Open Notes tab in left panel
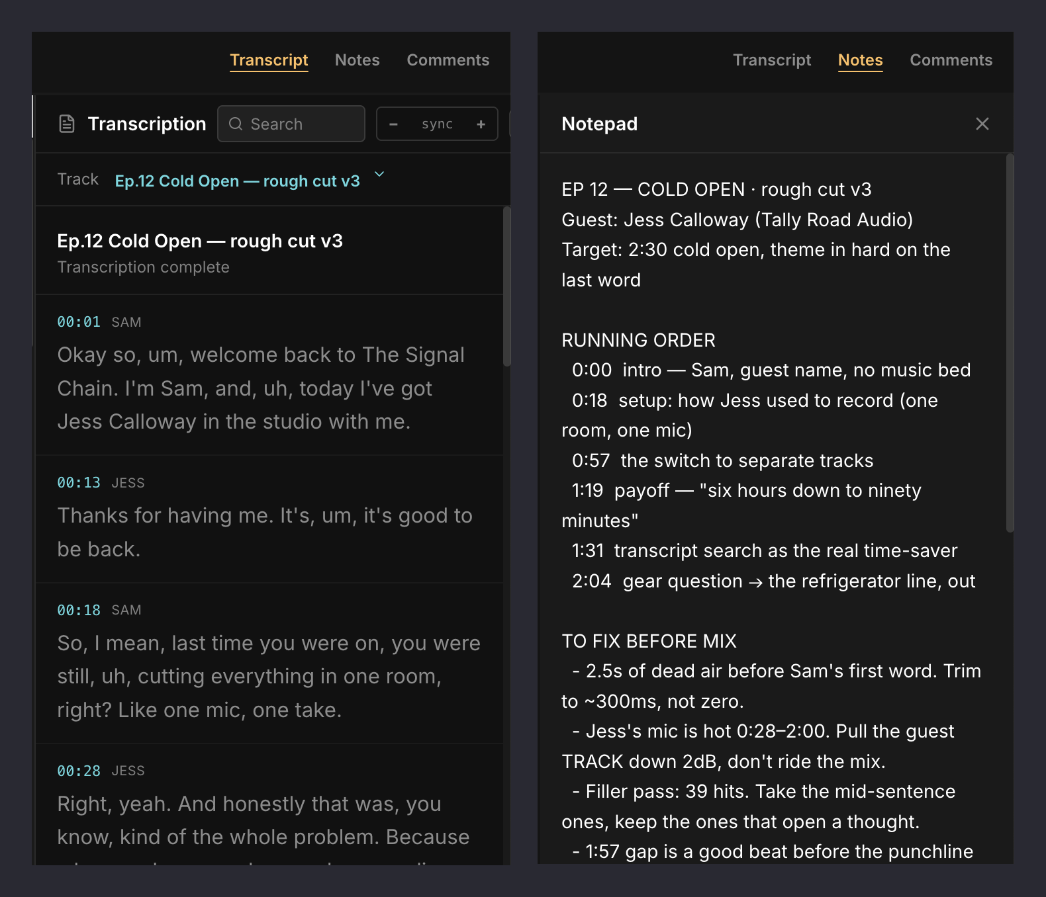The height and width of the screenshot is (897, 1046). [x=357, y=60]
